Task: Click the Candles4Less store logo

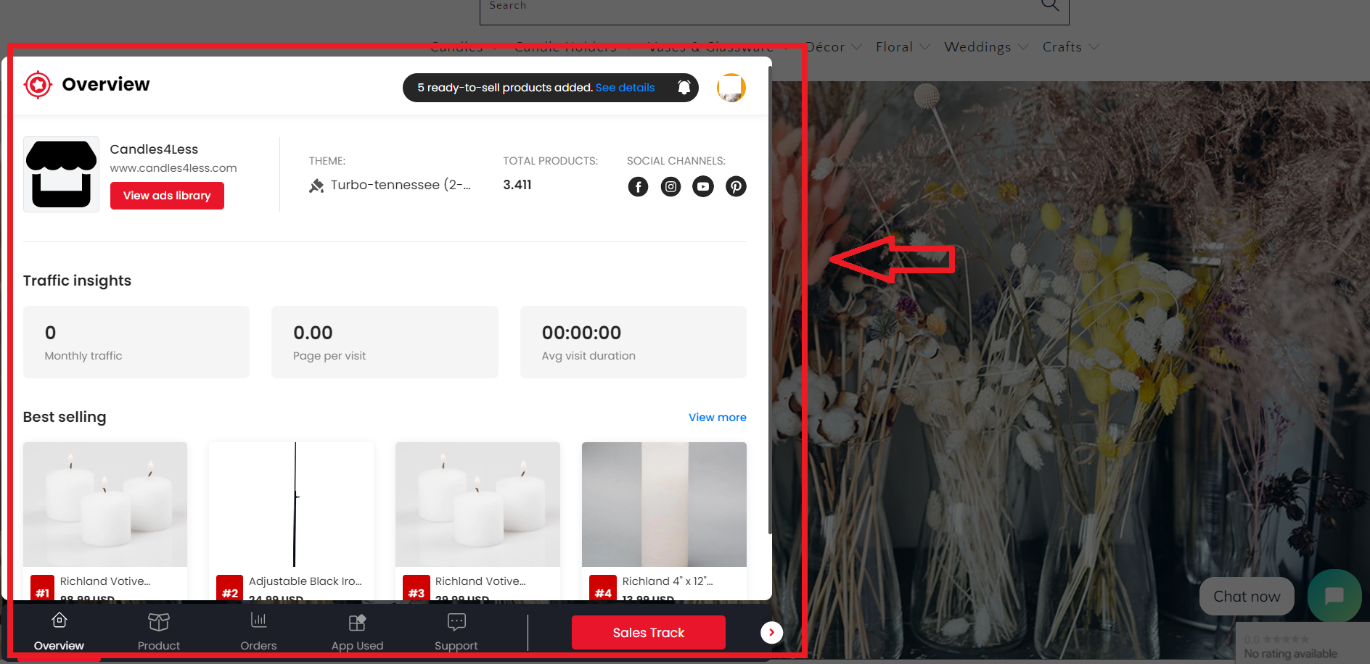Action: (x=61, y=174)
